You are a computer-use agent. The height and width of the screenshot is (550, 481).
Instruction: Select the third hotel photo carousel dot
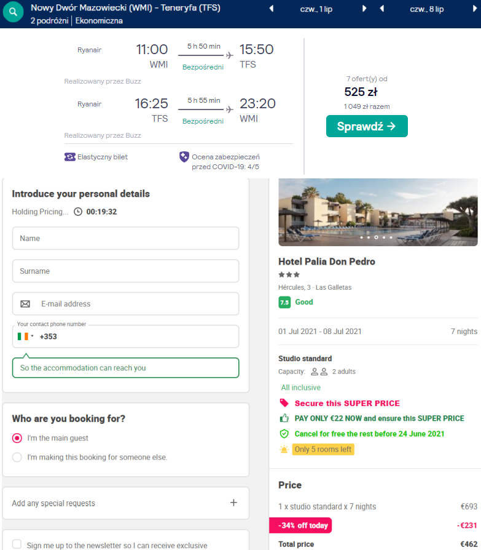click(x=376, y=237)
